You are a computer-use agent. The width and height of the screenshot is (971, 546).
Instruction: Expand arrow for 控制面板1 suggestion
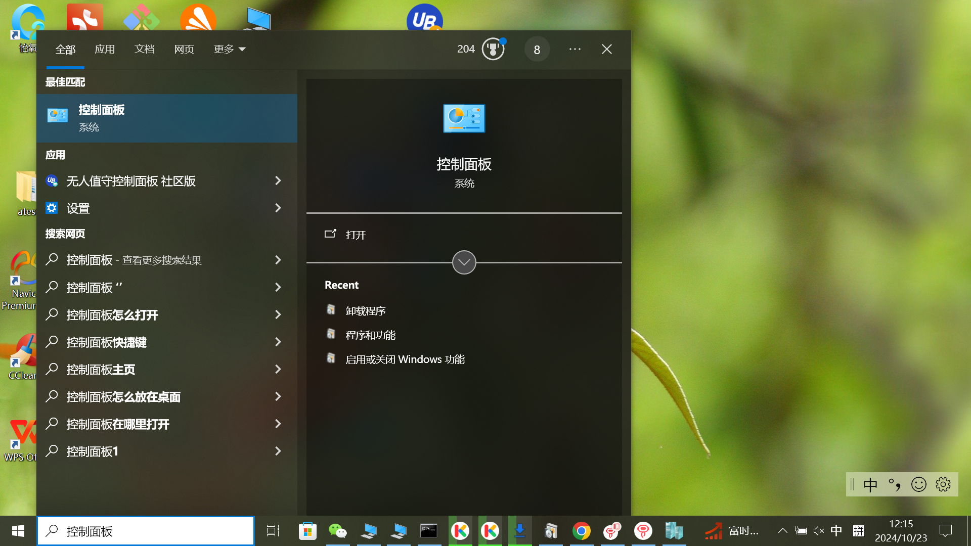pyautogui.click(x=278, y=451)
